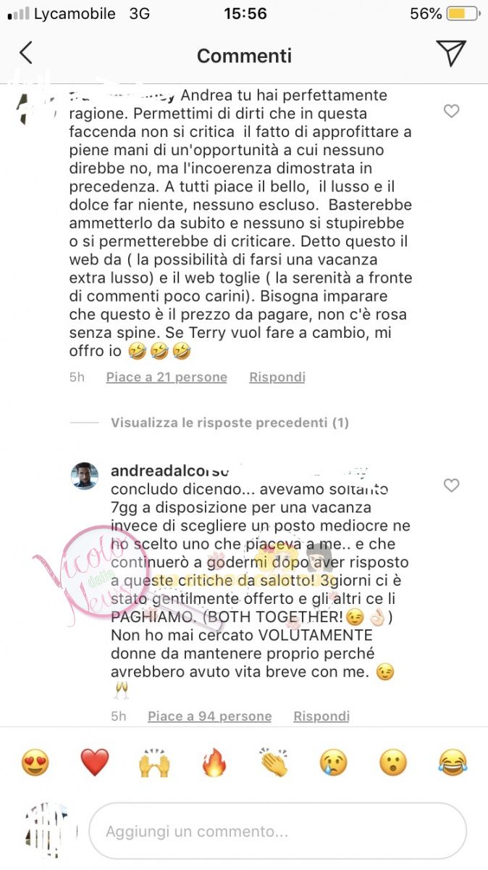
Task: Insert clapping hands emoji reaction
Action: (274, 763)
